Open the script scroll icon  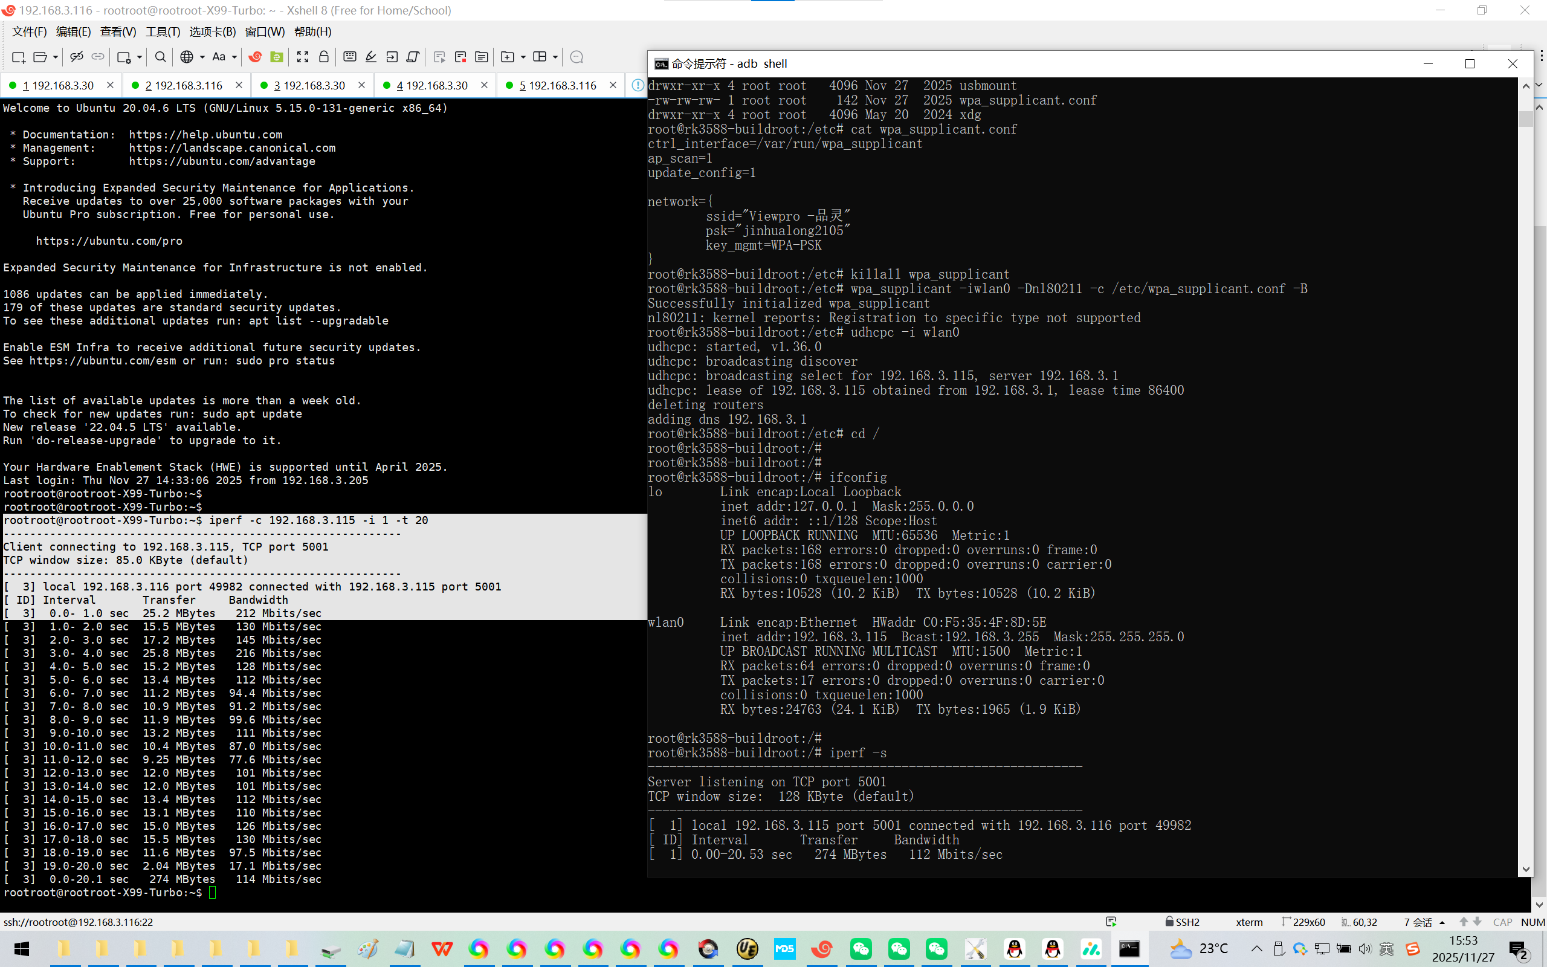pos(413,57)
